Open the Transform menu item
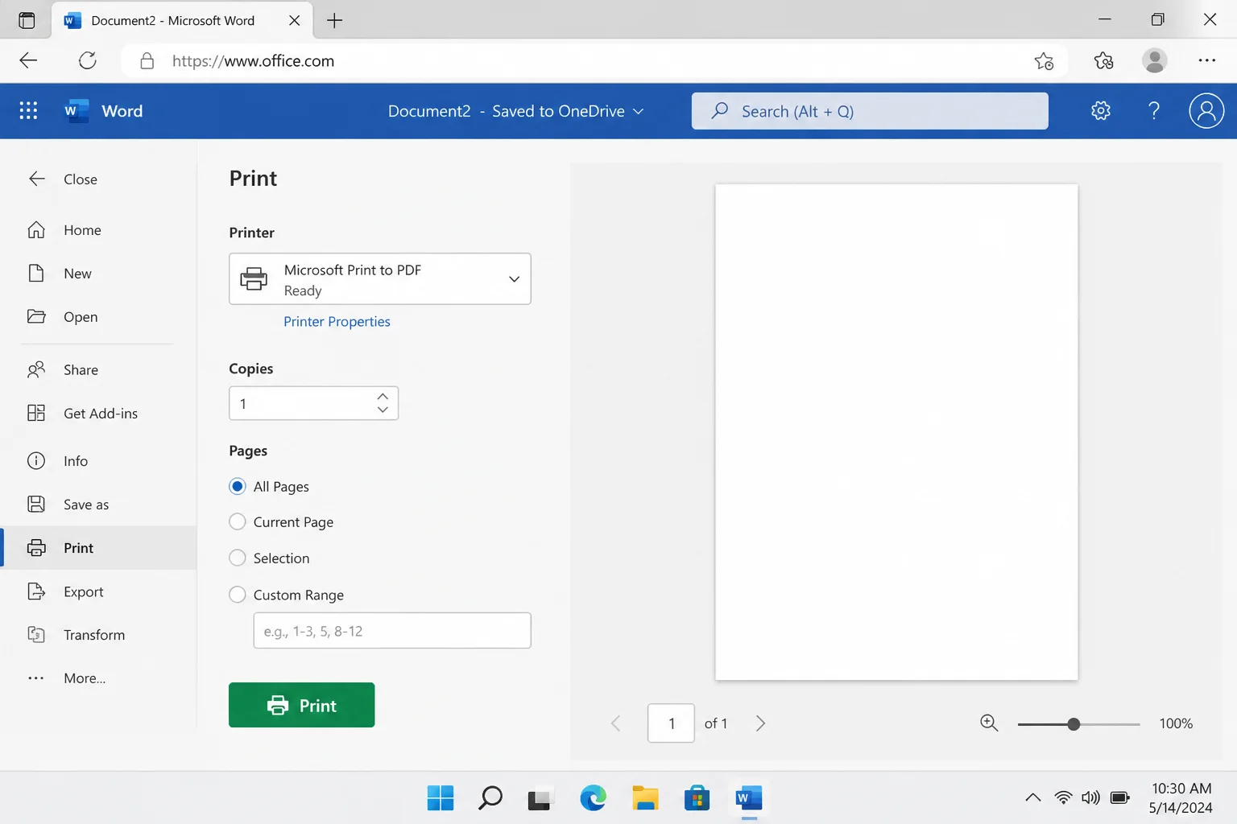 (x=98, y=635)
